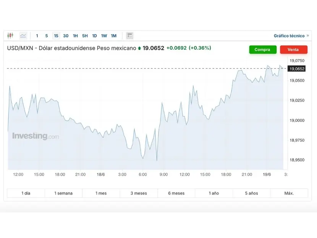The image size is (317, 238).
Task: Switch to the 3 meses range tab
Action: click(x=139, y=193)
